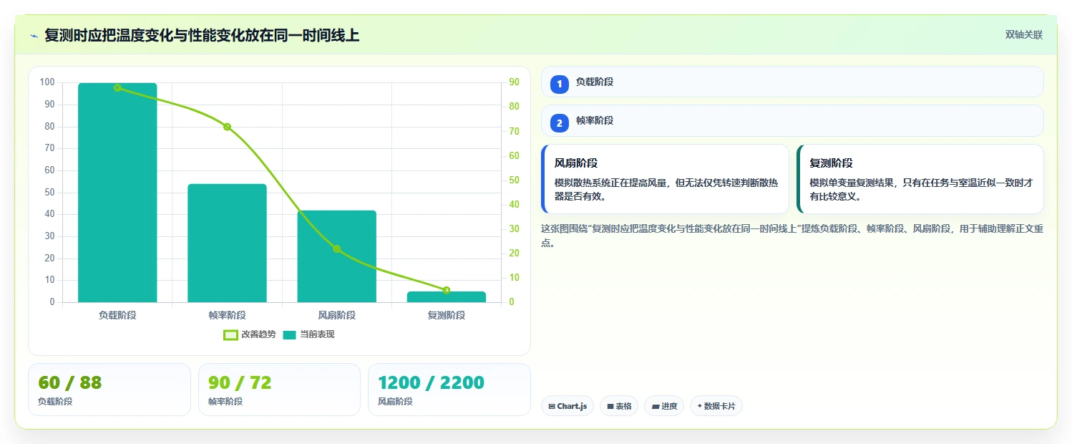The image size is (1072, 444).
Task: Click left axis value 100
Action: pyautogui.click(x=47, y=82)
